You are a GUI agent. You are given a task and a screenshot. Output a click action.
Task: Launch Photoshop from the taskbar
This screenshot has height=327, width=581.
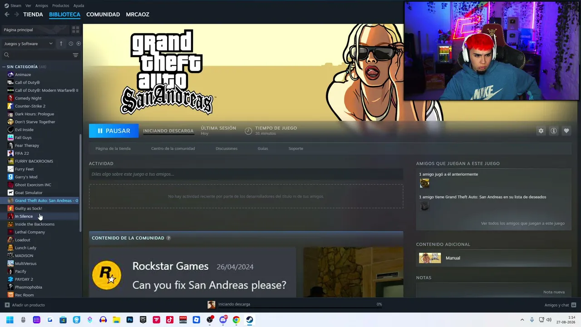coord(130,320)
